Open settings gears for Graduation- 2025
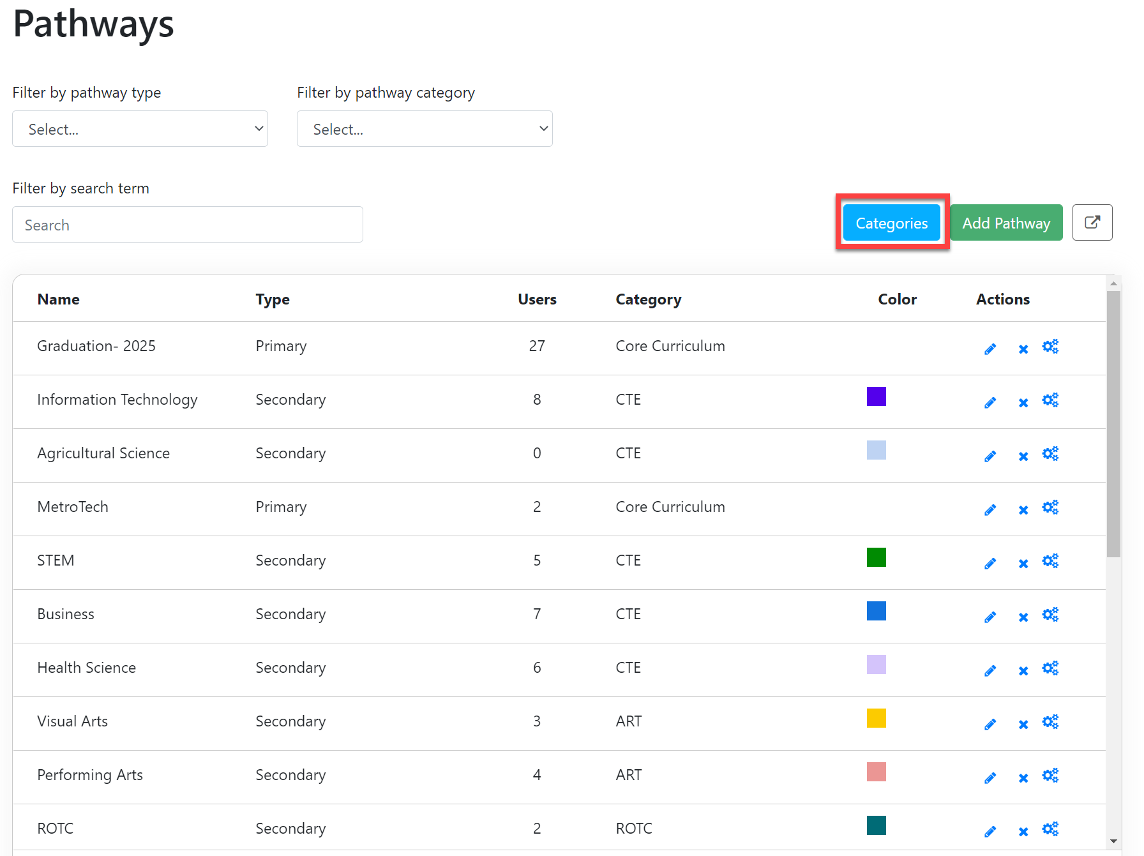Viewport: 1144px width, 856px height. click(x=1050, y=347)
